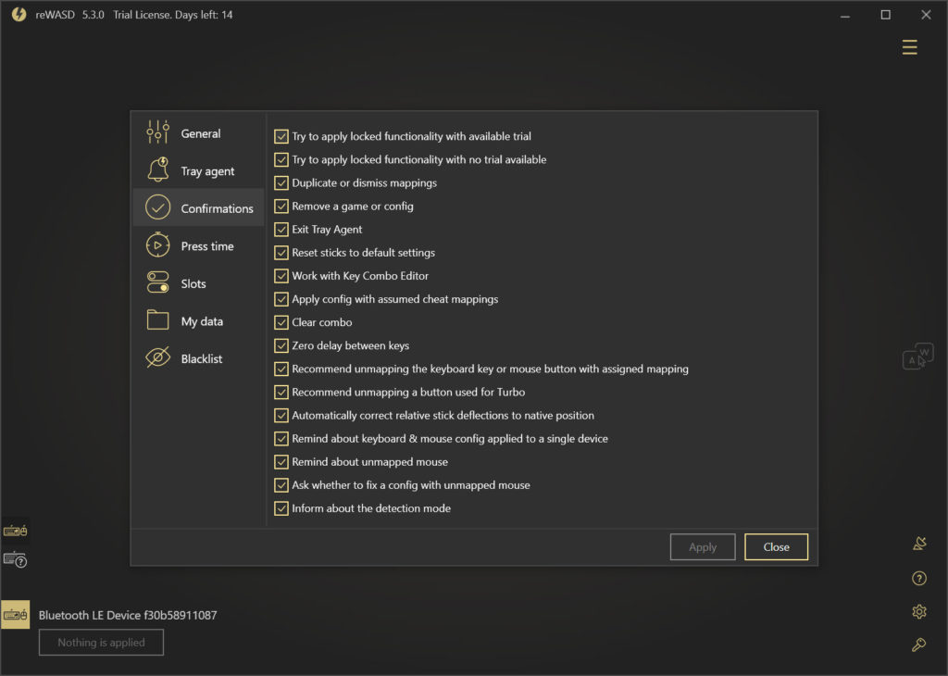Open the Blacklist tab
The height and width of the screenshot is (676, 948).
click(198, 358)
